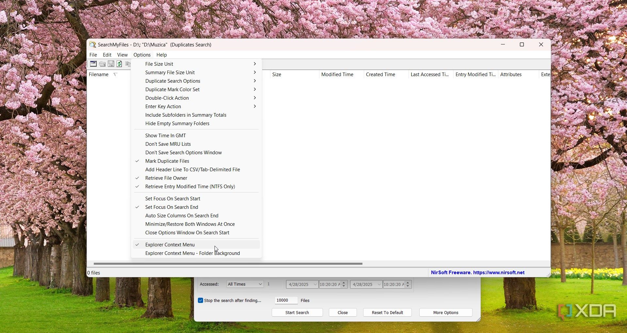Viewport: 627px width, 333px height.
Task: Click the horizontal scrollbar in results list
Action: click(x=228, y=263)
